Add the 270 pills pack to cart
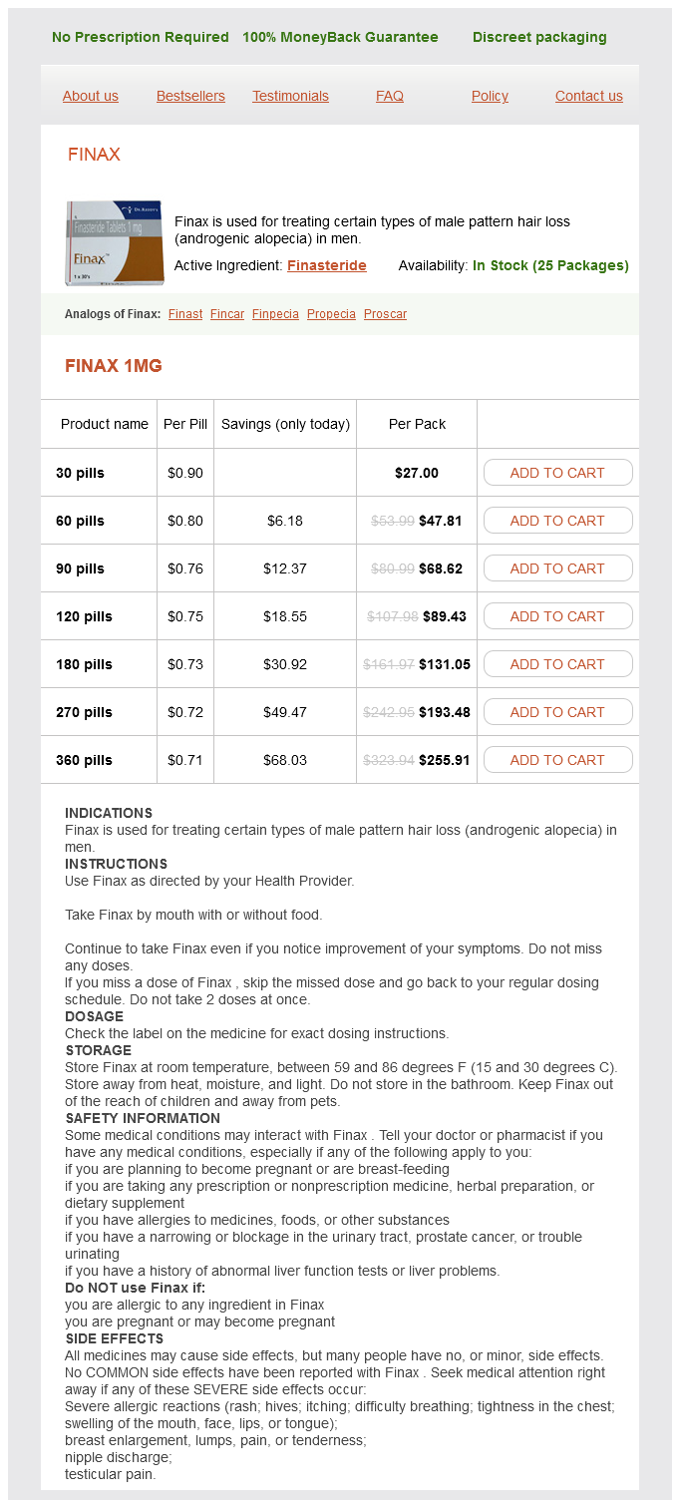The height and width of the screenshot is (1508, 680). (557, 712)
